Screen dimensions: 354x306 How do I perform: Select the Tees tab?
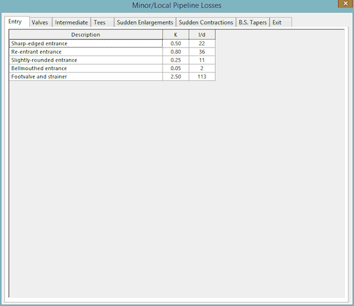pos(102,23)
